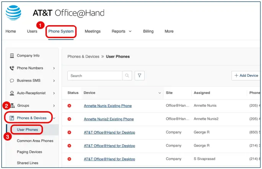Click status icon for Annette Nunis Existing Phone
This screenshot has width=262, height=169.
(69, 106)
